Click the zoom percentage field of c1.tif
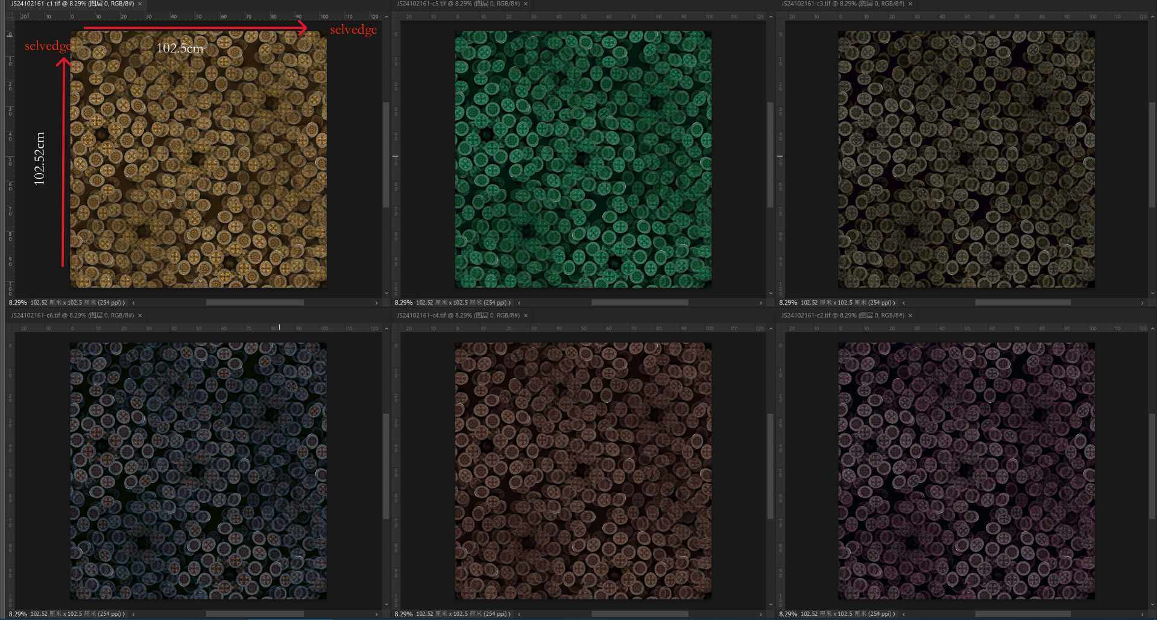The height and width of the screenshot is (620, 1157). [17, 303]
